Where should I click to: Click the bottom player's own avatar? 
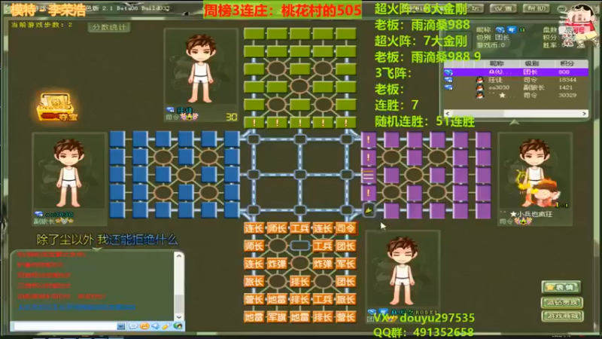click(403, 270)
